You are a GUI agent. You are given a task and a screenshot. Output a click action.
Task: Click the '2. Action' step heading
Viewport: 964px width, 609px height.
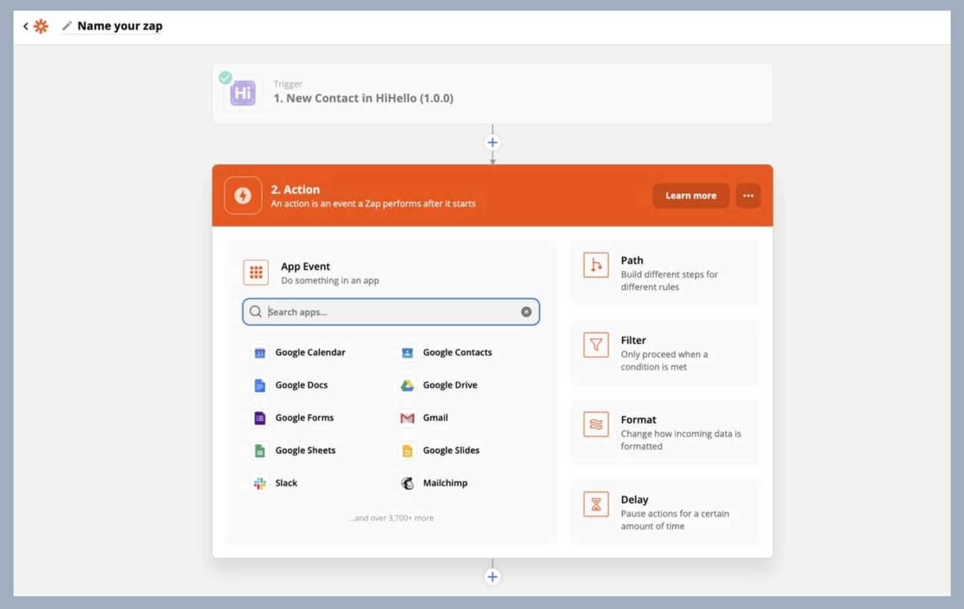[x=295, y=189]
